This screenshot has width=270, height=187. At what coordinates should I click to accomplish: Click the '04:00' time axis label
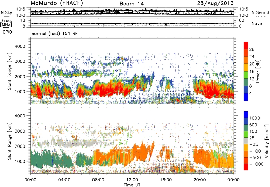(x=64, y=180)
